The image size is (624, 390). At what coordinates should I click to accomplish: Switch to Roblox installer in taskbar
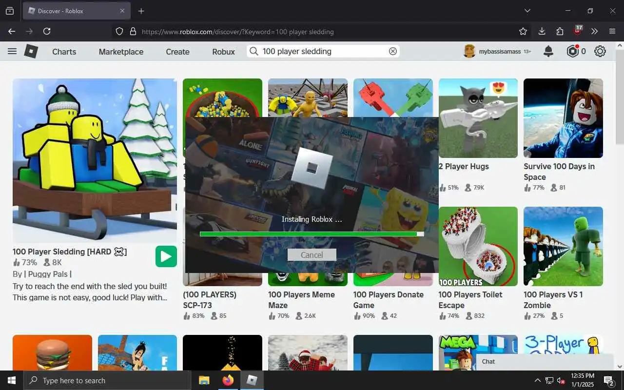pyautogui.click(x=252, y=380)
